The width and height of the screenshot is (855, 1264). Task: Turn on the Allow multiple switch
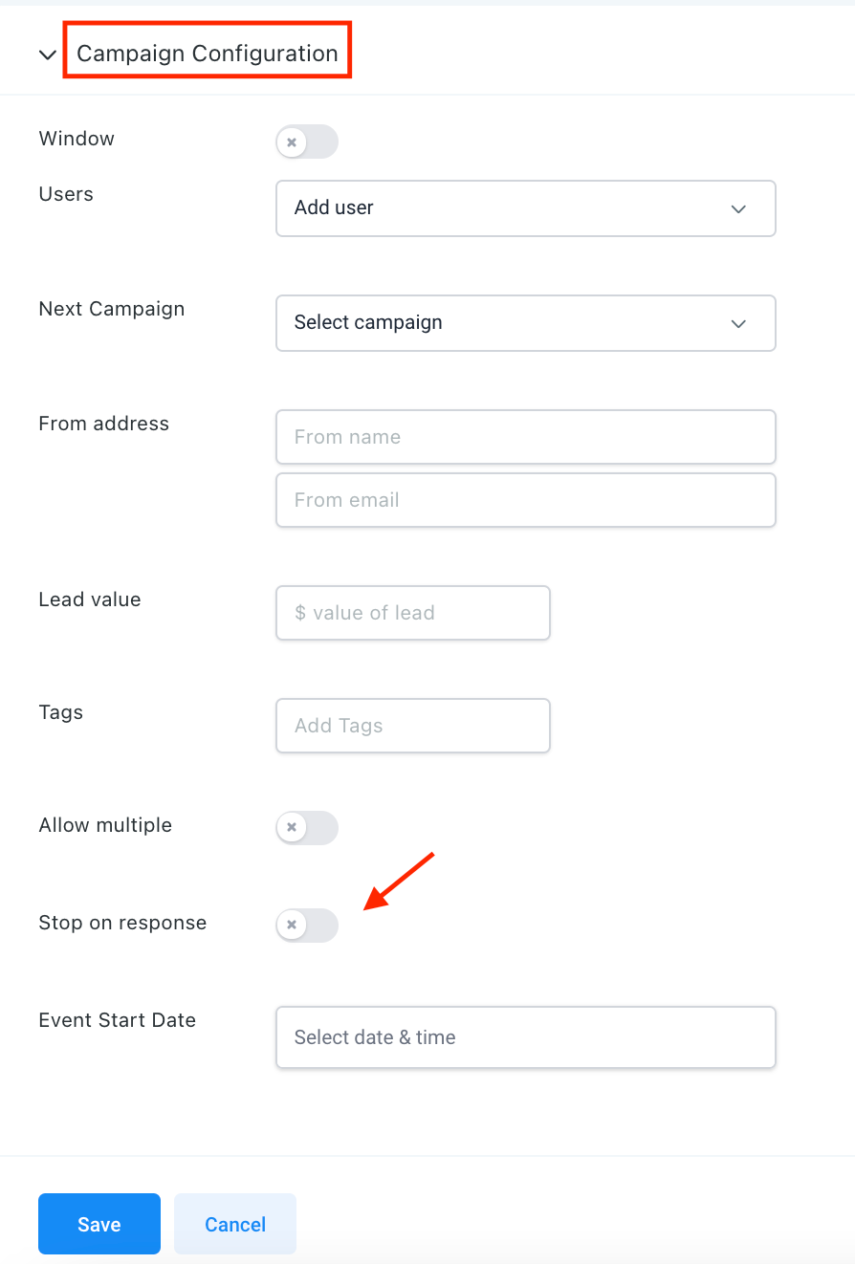[x=307, y=827]
